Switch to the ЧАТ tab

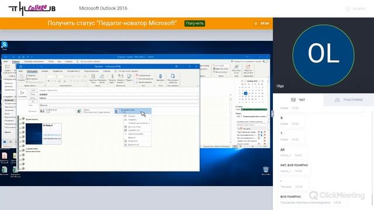(x=298, y=100)
